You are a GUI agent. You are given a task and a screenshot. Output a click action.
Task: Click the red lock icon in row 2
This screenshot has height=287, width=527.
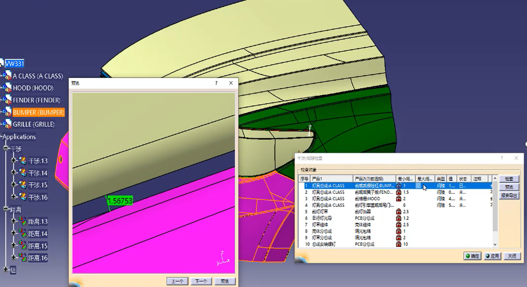point(399,192)
